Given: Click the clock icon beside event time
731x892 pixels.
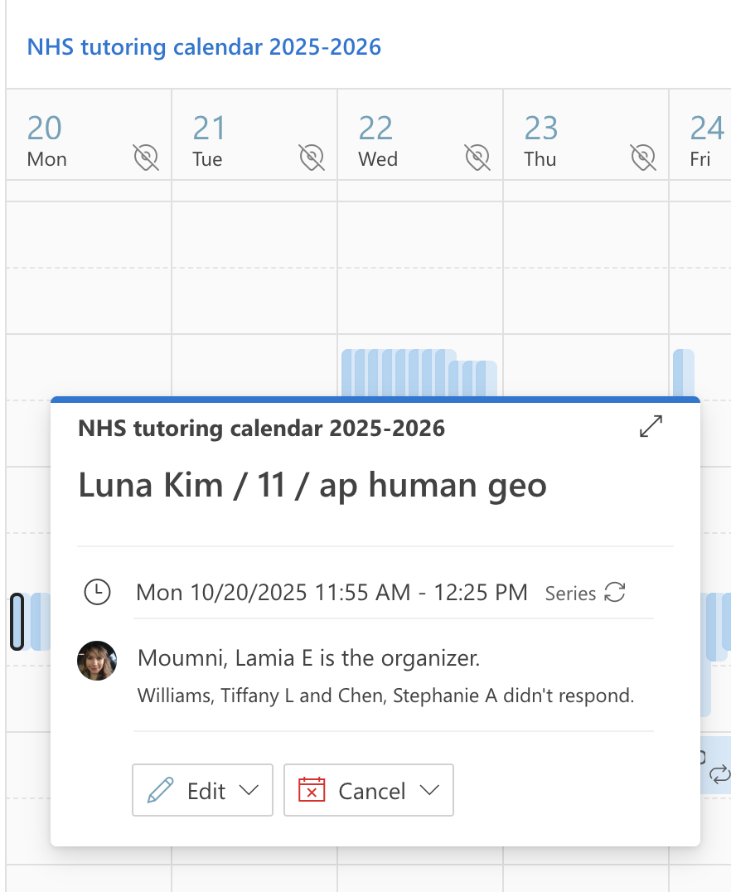Looking at the screenshot, I should point(98,592).
